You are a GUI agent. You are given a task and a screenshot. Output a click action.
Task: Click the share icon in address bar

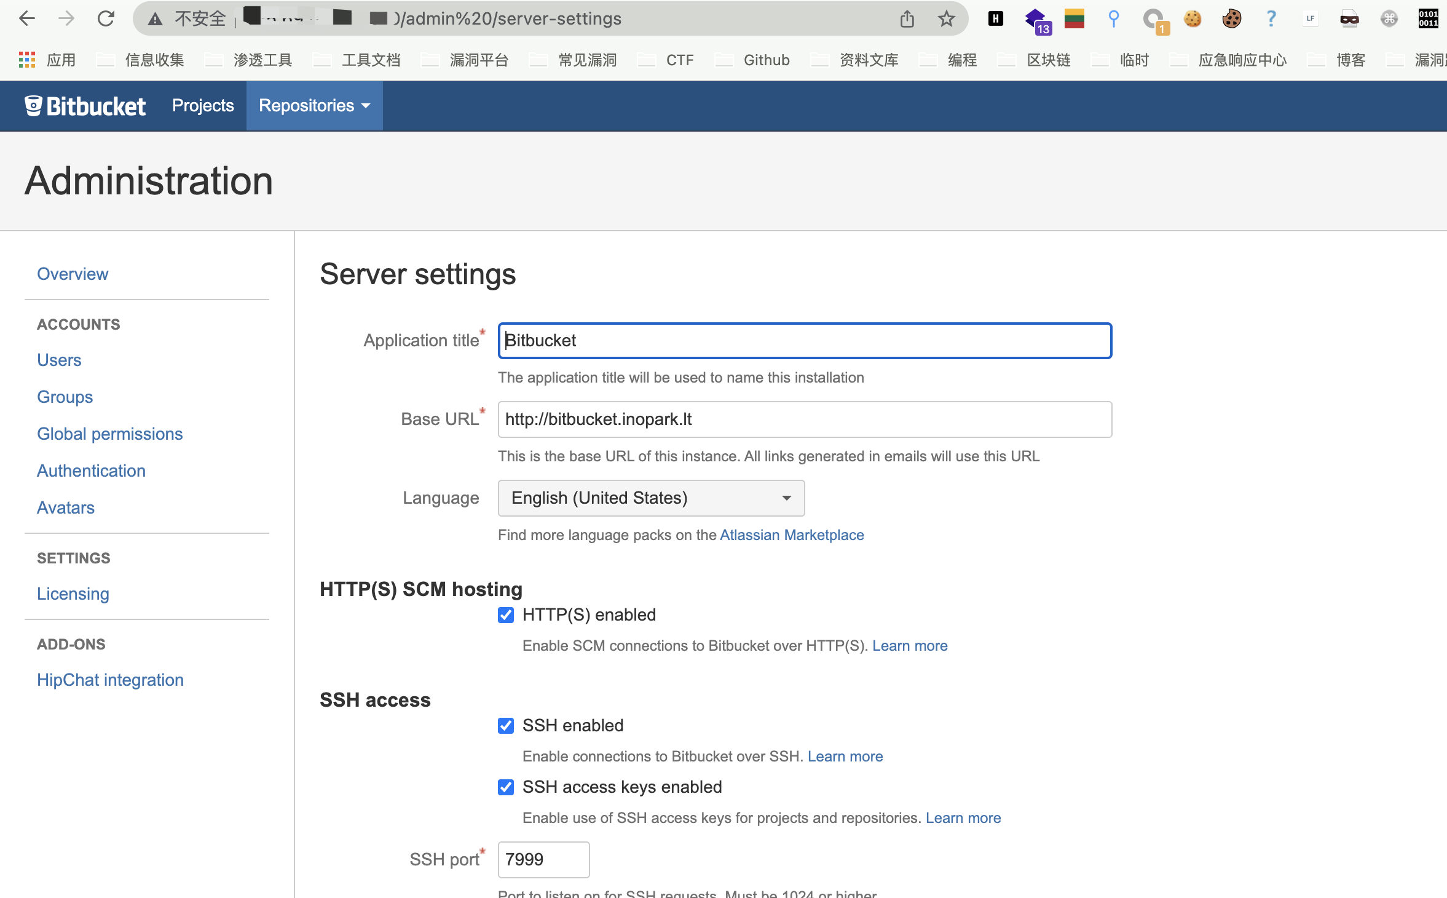907,19
